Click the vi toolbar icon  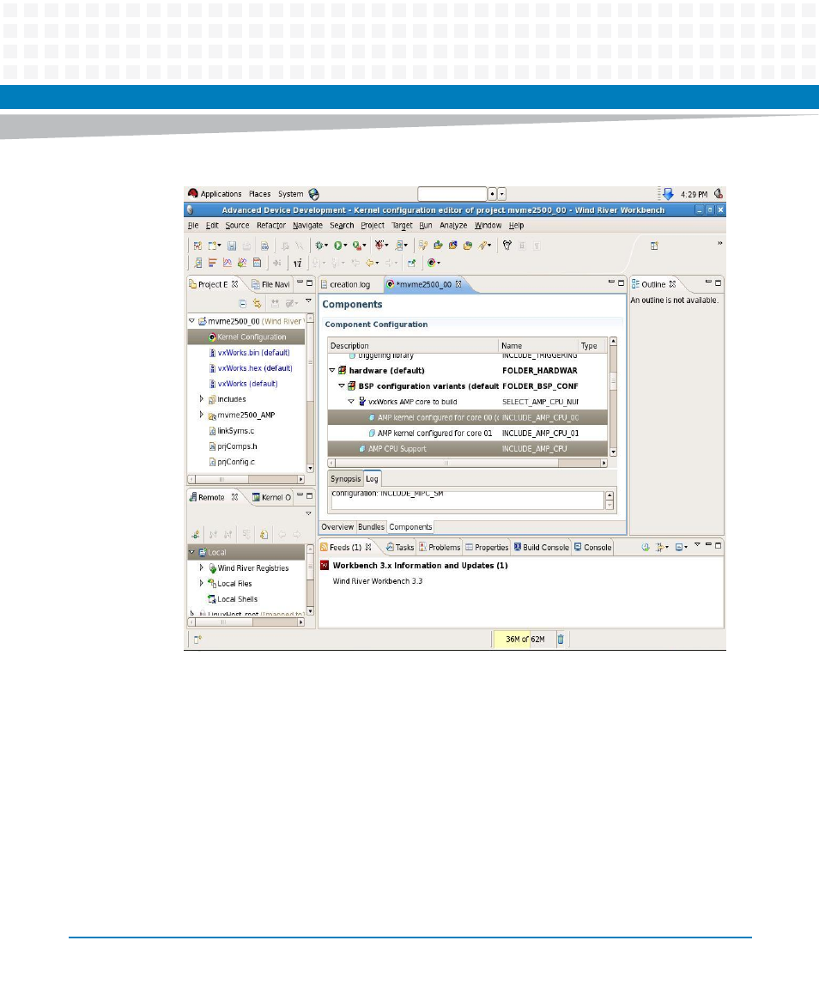[x=297, y=264]
